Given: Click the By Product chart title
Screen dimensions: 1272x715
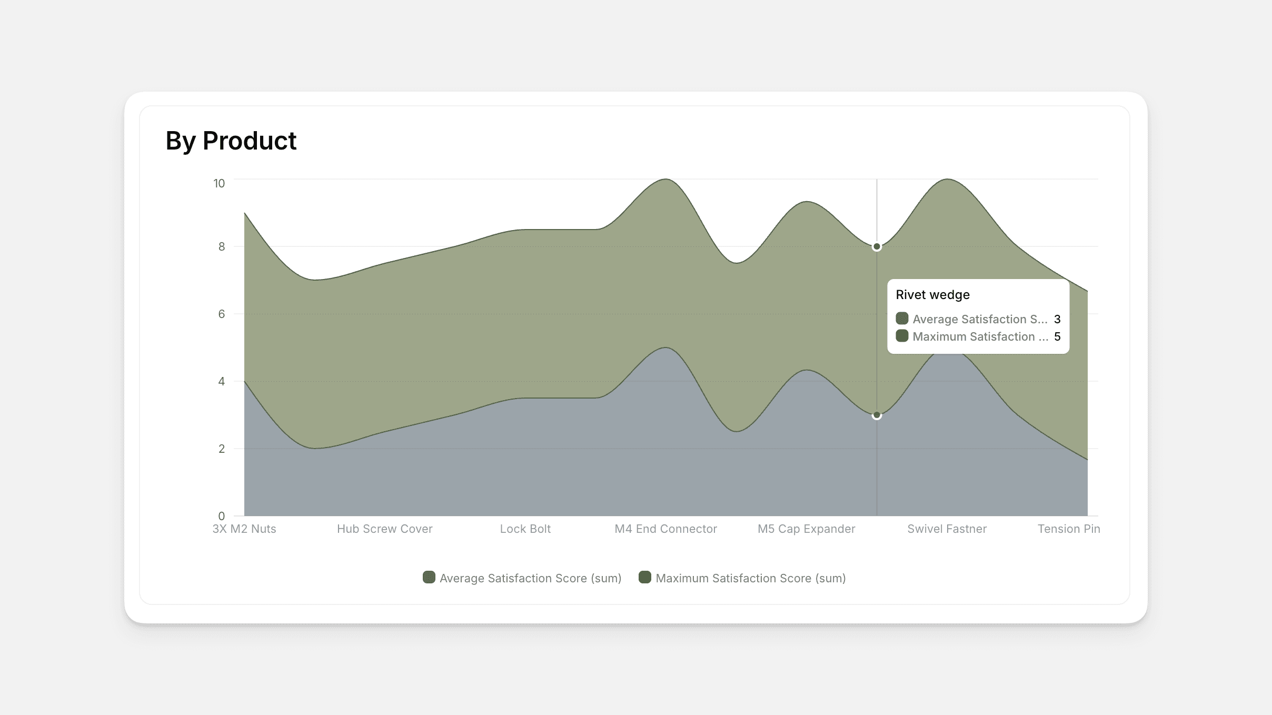Looking at the screenshot, I should 231,141.
